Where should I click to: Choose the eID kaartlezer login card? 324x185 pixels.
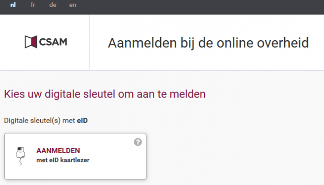tap(75, 156)
